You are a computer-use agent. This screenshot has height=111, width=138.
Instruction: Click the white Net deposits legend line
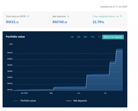(69, 101)
